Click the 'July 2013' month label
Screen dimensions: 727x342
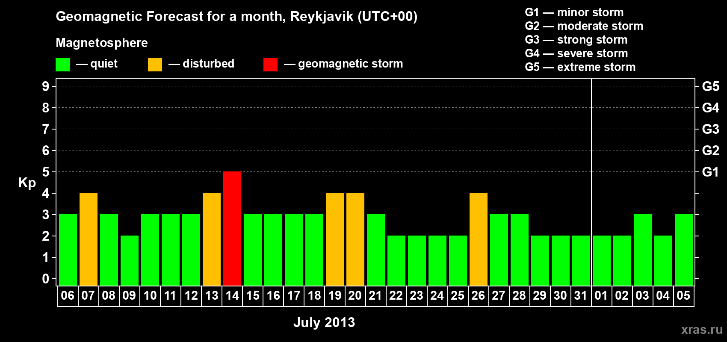[324, 322]
